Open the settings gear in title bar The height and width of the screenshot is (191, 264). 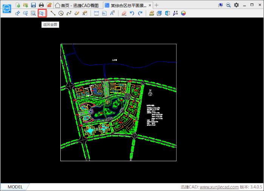(x=236, y=5)
